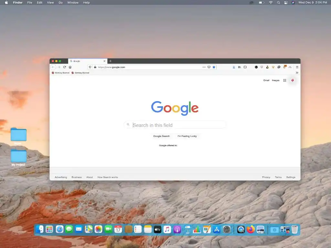Open Gmail link
This screenshot has height=248, width=331.
266,80
